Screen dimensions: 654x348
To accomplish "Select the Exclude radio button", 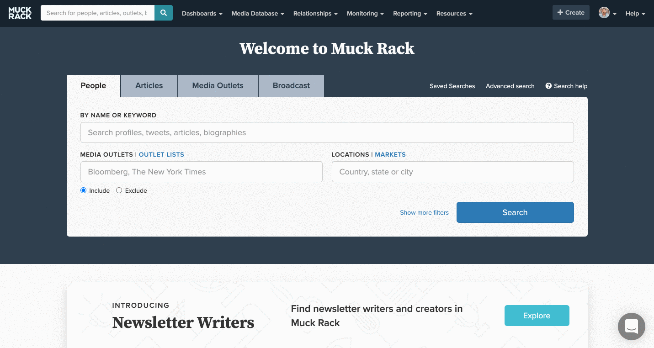I will tap(119, 190).
